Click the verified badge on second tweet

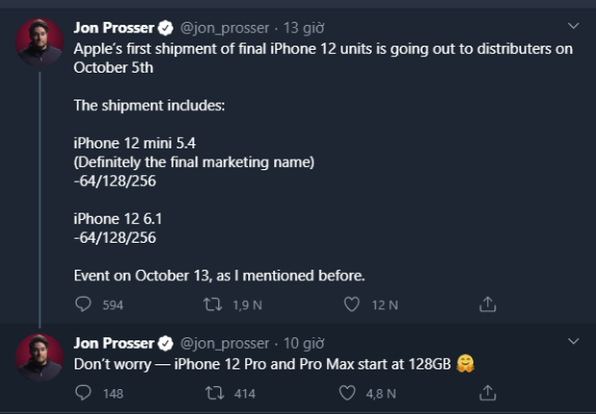click(165, 344)
